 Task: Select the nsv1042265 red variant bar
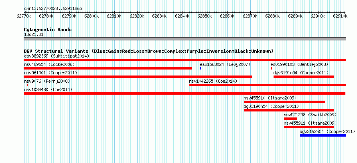[x=268, y=85]
